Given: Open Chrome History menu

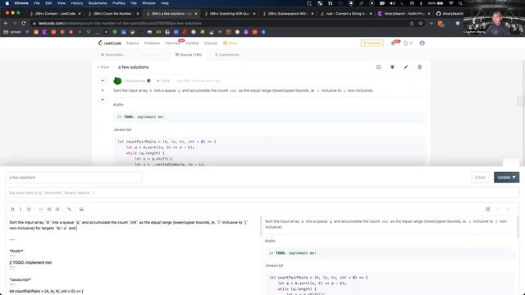Looking at the screenshot, I should coord(77,3).
